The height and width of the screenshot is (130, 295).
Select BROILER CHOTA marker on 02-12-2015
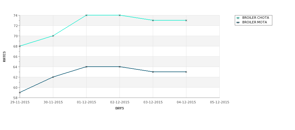tap(120, 15)
